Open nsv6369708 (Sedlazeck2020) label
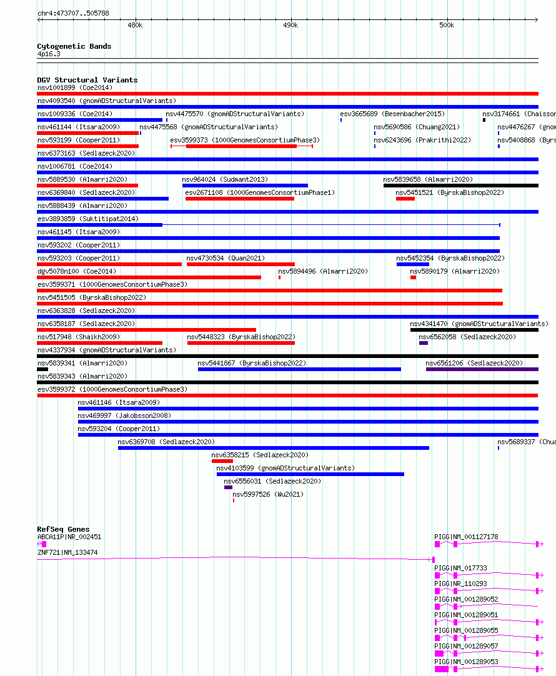This screenshot has height=676, width=556. [166, 442]
